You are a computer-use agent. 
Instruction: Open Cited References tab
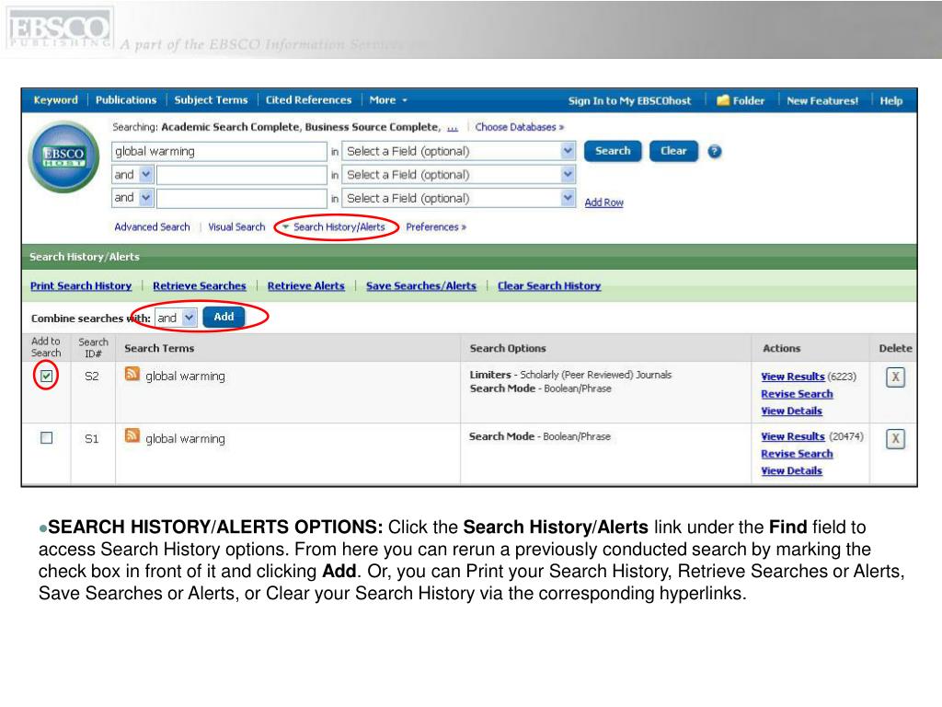309,100
